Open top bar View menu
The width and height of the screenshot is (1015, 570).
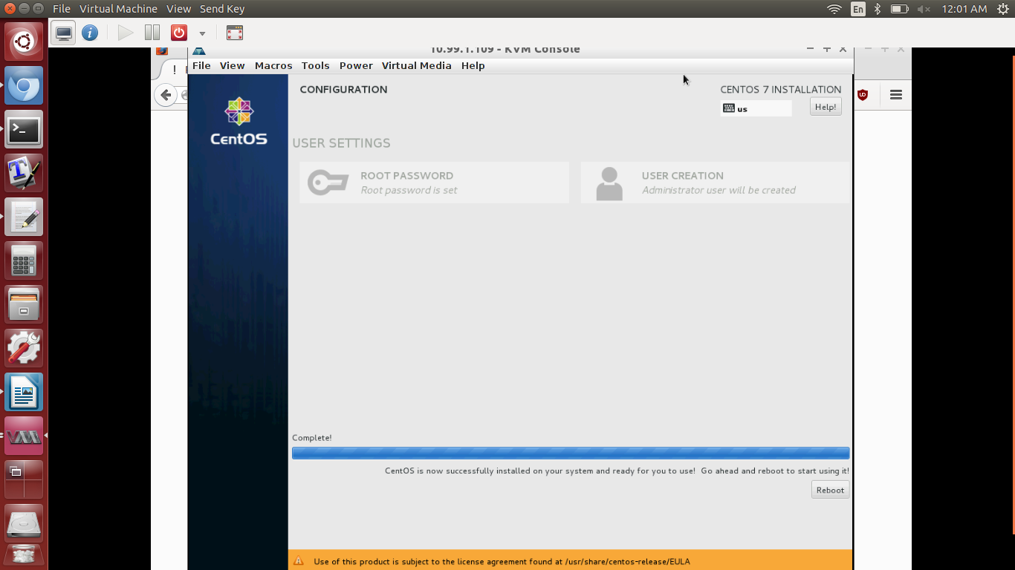tap(178, 9)
